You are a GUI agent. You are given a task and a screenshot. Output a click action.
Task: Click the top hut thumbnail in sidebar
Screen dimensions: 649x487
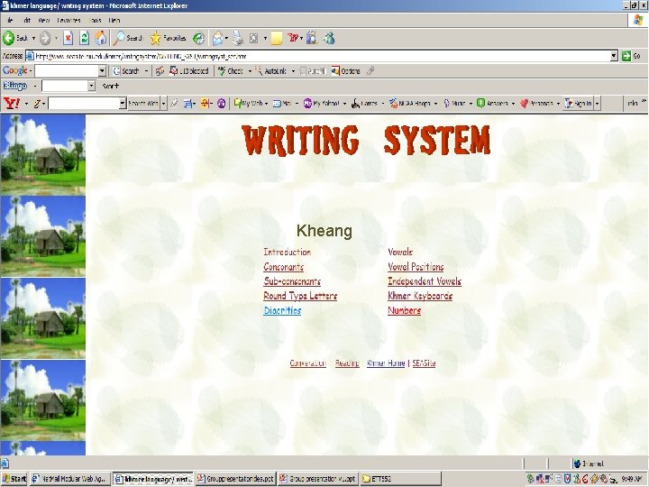point(43,155)
